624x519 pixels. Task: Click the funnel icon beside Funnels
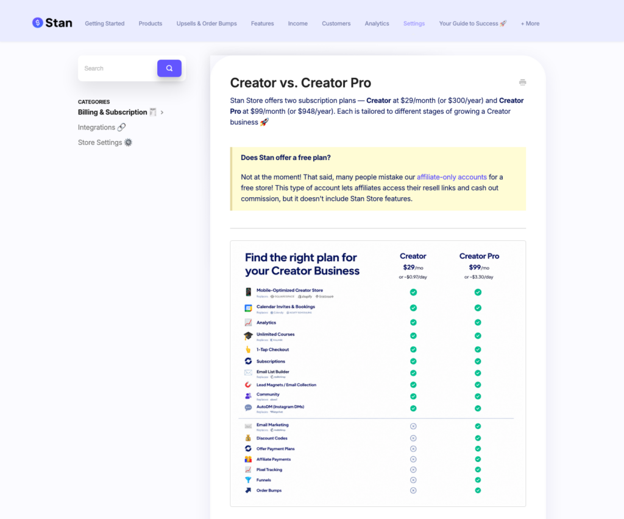tap(249, 479)
